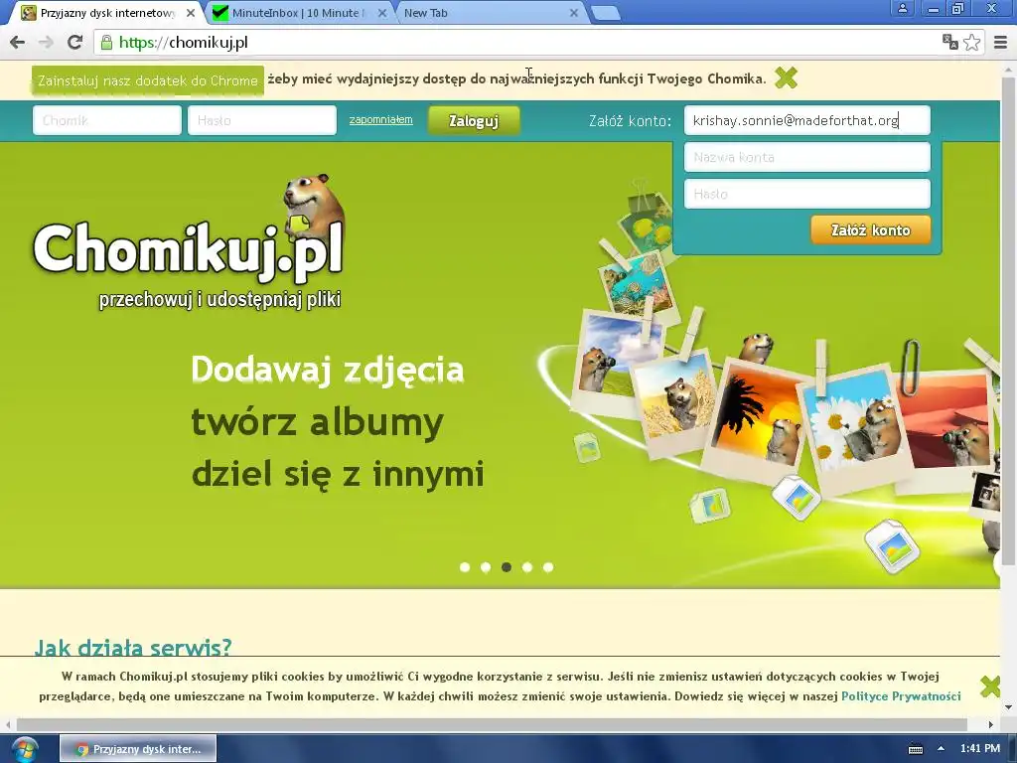Click Zainstaluj nasz dodatek do Chrome
Image resolution: width=1017 pixels, height=763 pixels.
[148, 80]
